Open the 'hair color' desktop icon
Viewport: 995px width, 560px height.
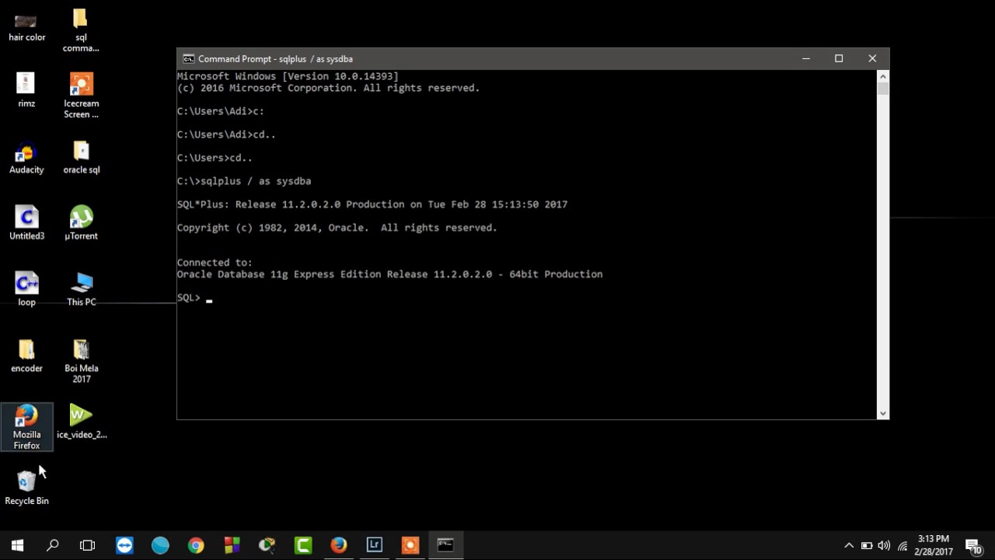(x=26, y=26)
